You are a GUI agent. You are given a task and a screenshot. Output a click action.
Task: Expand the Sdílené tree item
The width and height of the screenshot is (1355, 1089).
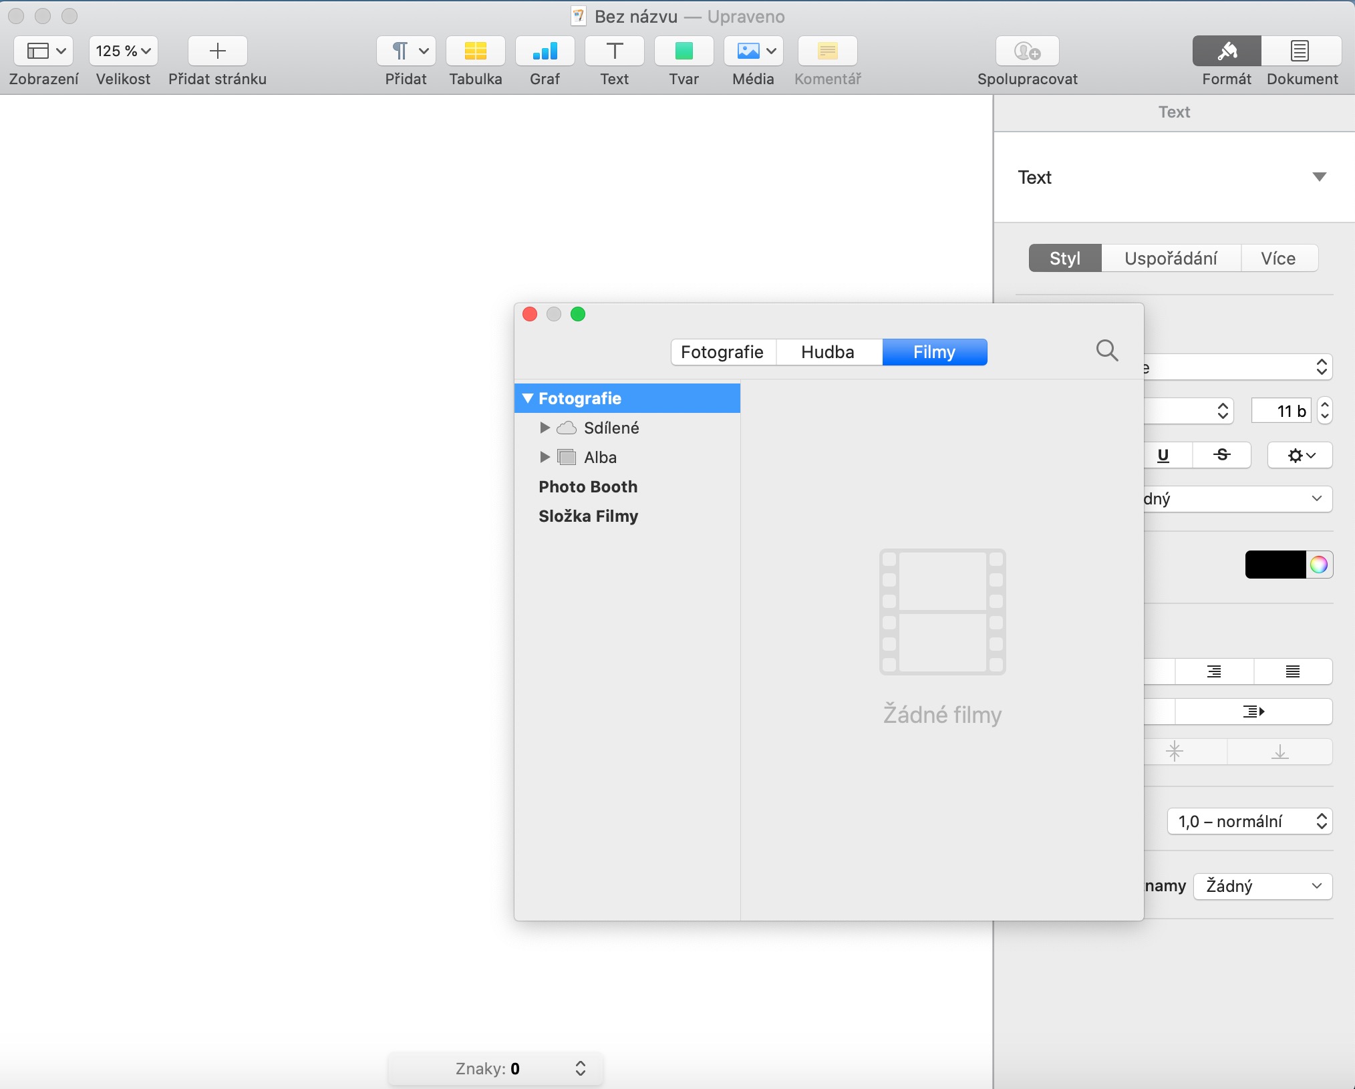pyautogui.click(x=545, y=428)
